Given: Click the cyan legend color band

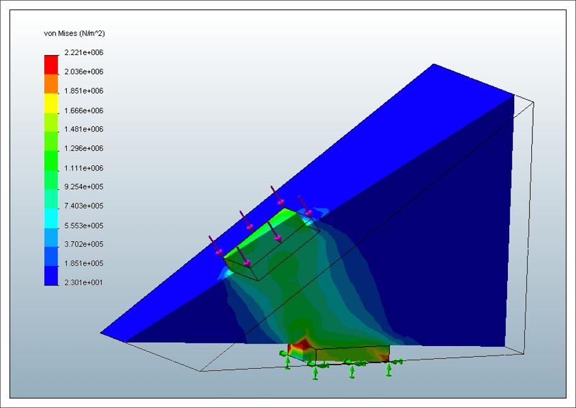Looking at the screenshot, I should tap(51, 218).
